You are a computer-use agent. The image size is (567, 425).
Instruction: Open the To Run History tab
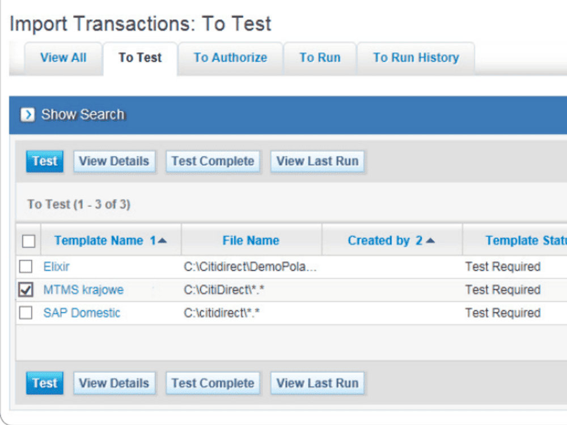click(415, 57)
